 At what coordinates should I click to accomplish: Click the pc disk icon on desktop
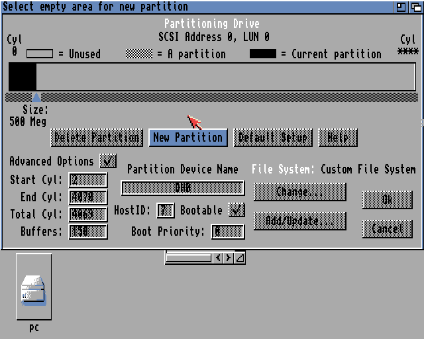coord(34,288)
